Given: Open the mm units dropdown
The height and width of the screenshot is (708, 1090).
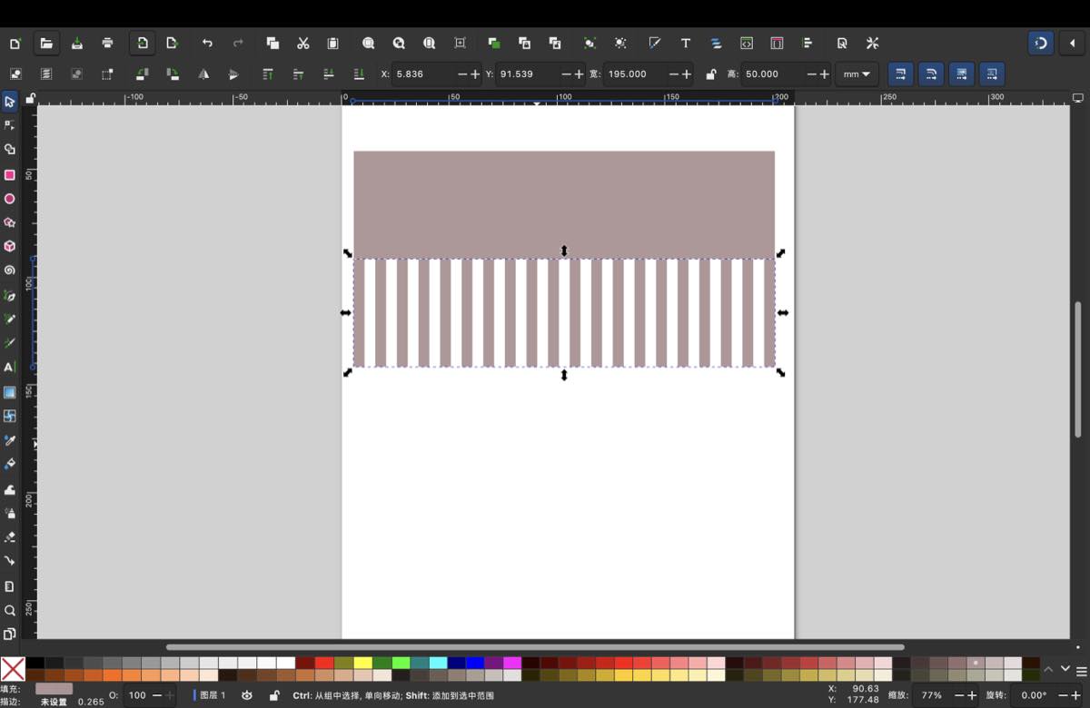Looking at the screenshot, I should (x=856, y=74).
